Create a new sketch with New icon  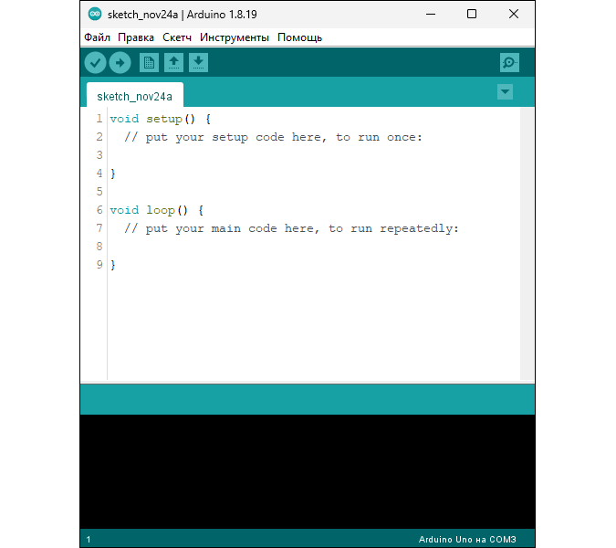coord(149,62)
